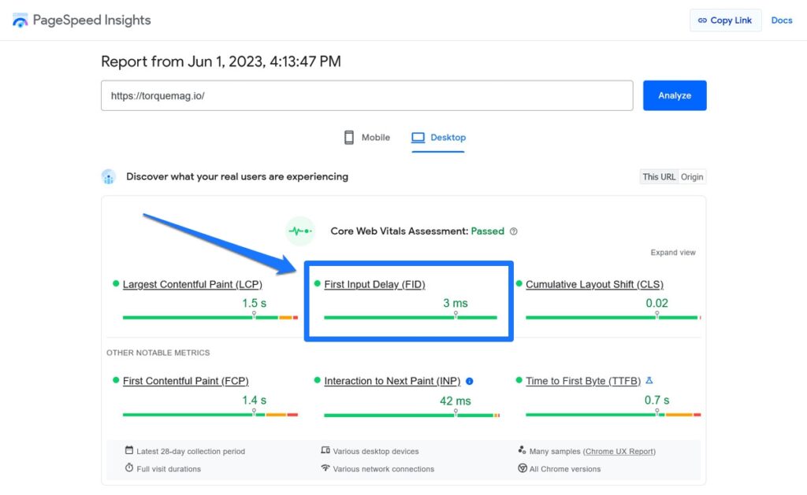Click the green status dot beside CLS
This screenshot has height=495, width=807.
pyautogui.click(x=520, y=284)
